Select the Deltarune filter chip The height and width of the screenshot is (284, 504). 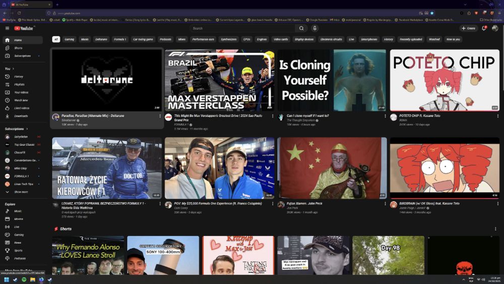point(101,39)
